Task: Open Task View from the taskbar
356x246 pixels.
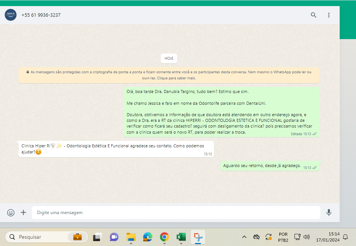Action: pyautogui.click(x=97, y=237)
